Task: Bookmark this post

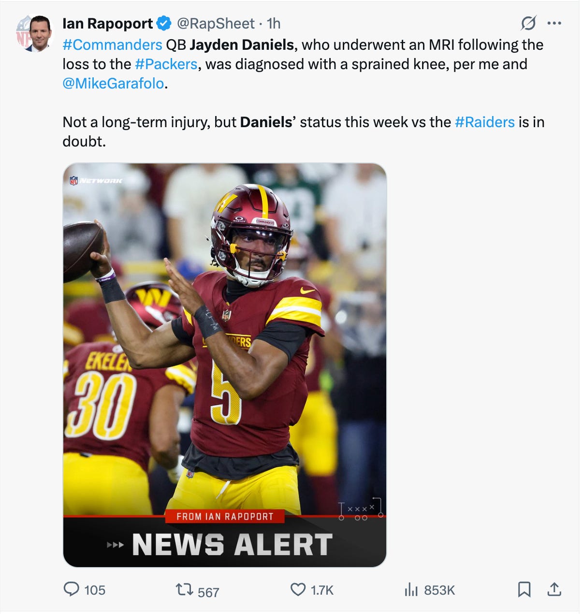Action: click(x=525, y=589)
